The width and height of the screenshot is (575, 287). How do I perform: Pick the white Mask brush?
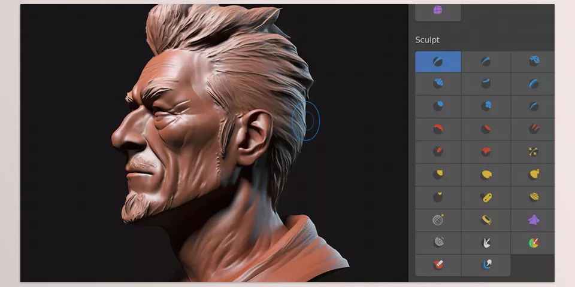(486, 243)
